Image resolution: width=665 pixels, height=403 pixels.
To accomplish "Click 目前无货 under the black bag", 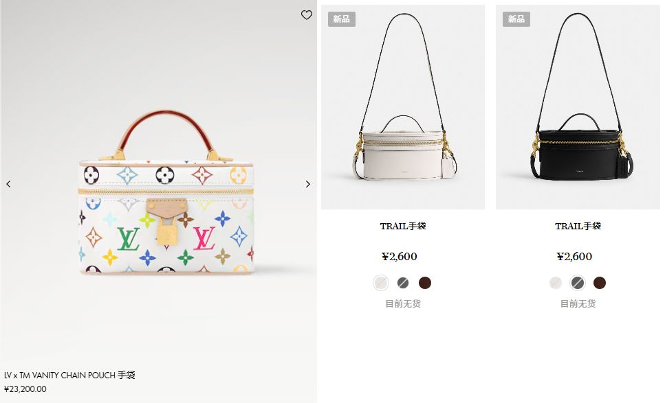I will coord(578,303).
